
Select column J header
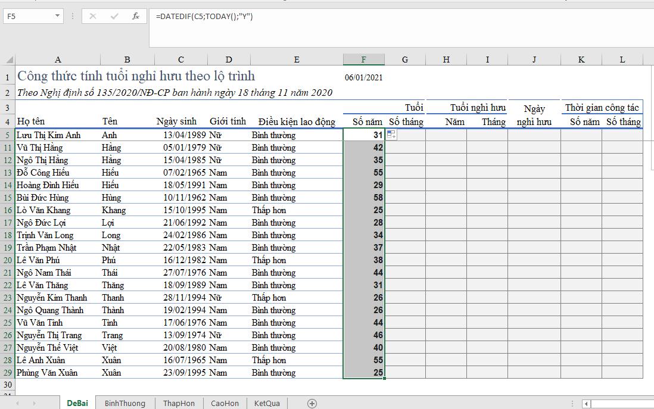pos(534,60)
